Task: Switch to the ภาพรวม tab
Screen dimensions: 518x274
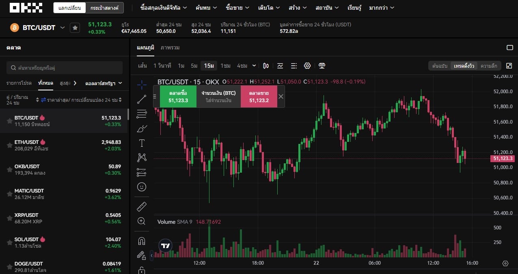Action: [170, 47]
